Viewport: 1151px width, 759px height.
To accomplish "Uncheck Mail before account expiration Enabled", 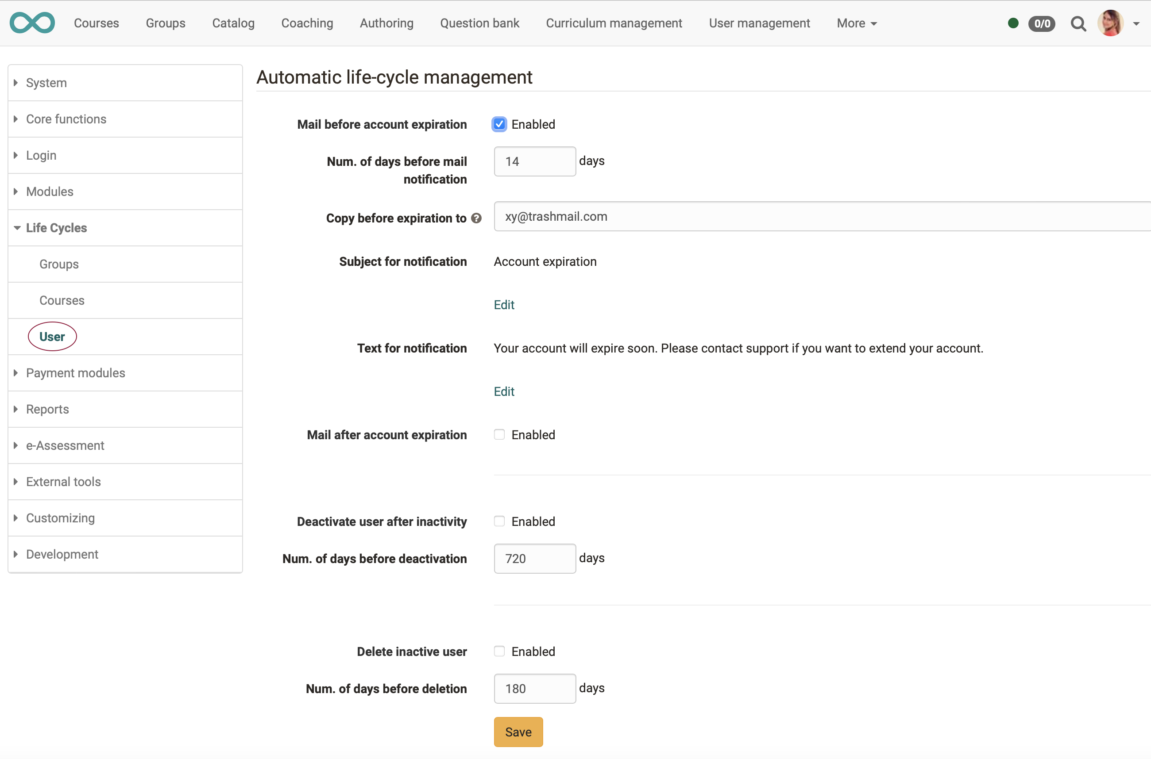I will click(499, 124).
